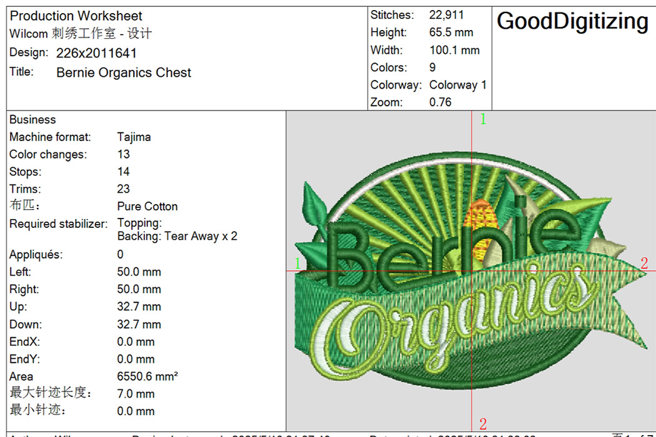Click the Zoom value 0.76
This screenshot has width=656, height=437.
440,102
